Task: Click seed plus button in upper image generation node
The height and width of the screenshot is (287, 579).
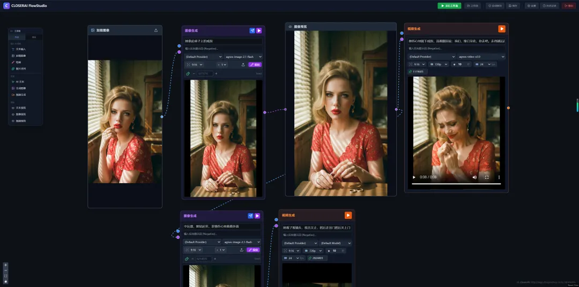Action: click(x=216, y=73)
